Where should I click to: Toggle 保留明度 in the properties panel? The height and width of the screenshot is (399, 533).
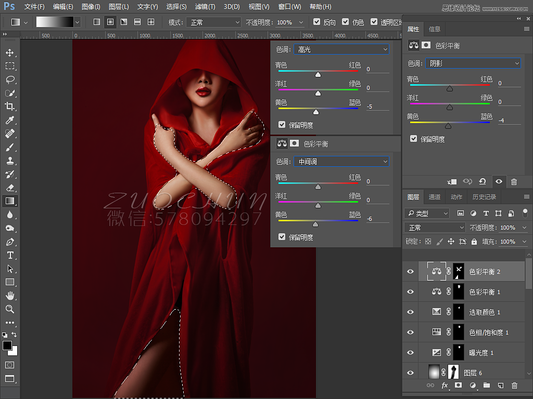(414, 139)
